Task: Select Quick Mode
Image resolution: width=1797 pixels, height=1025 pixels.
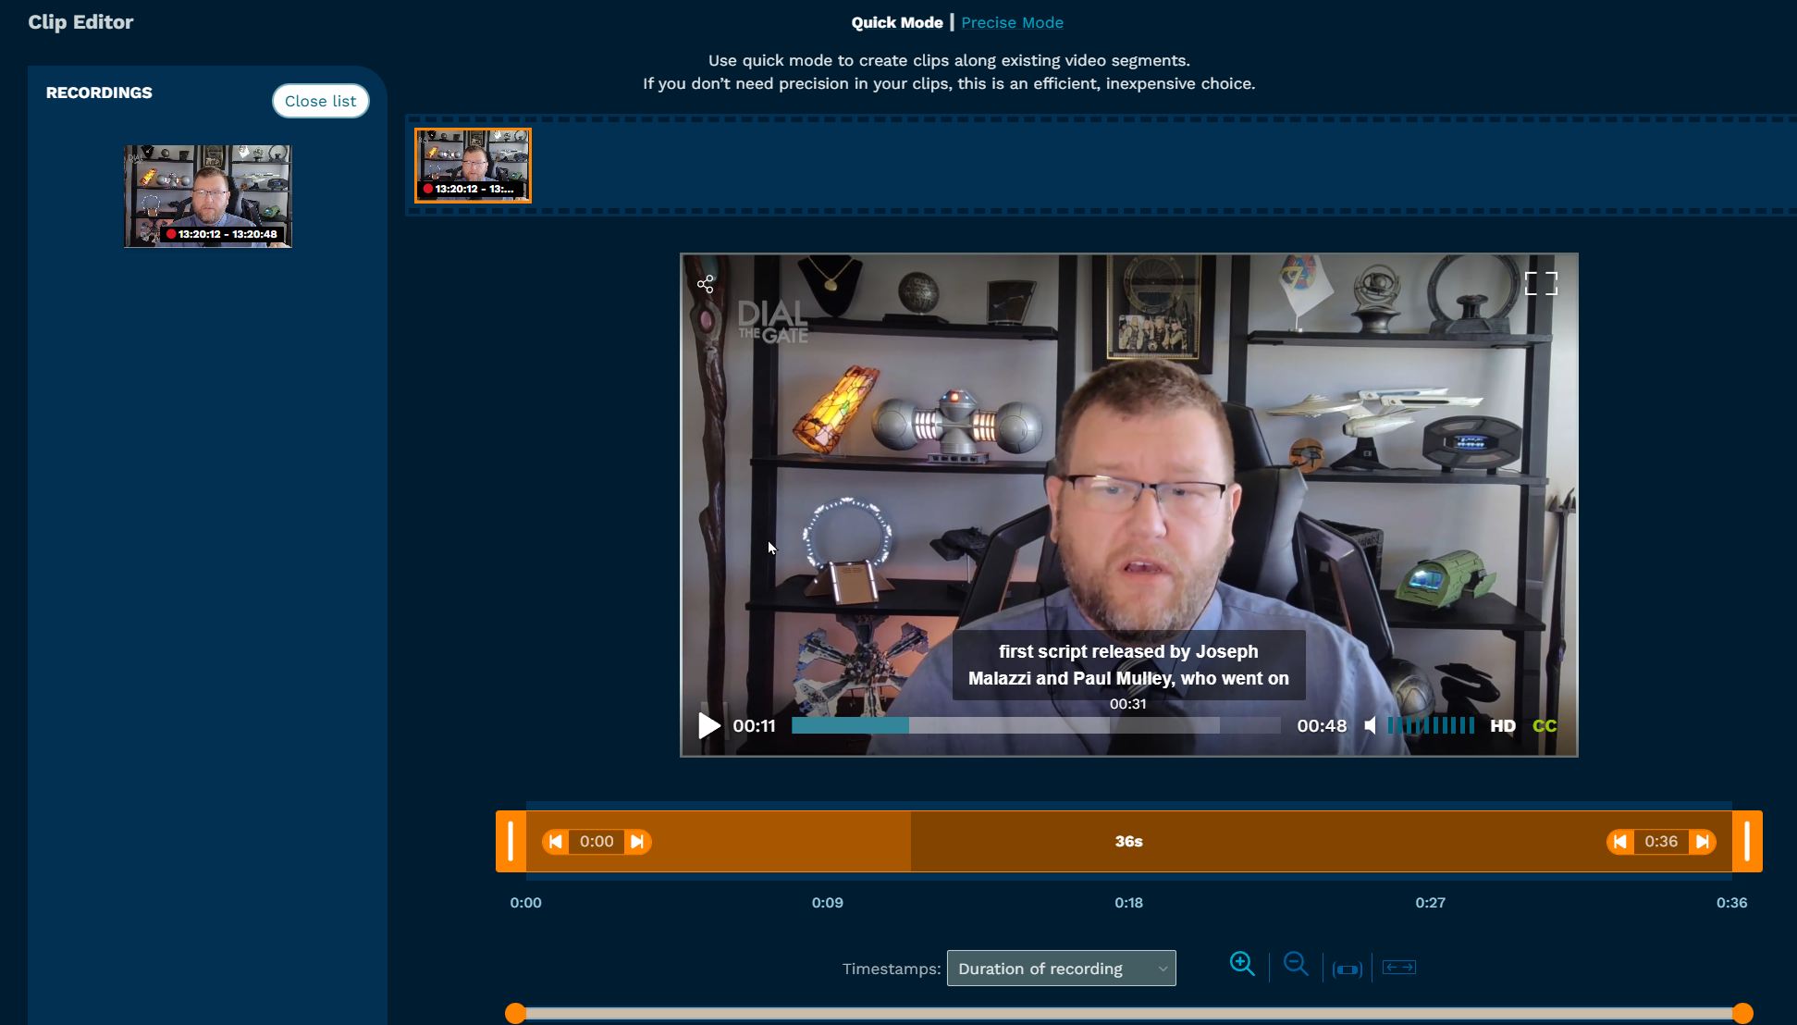Action: (x=897, y=22)
